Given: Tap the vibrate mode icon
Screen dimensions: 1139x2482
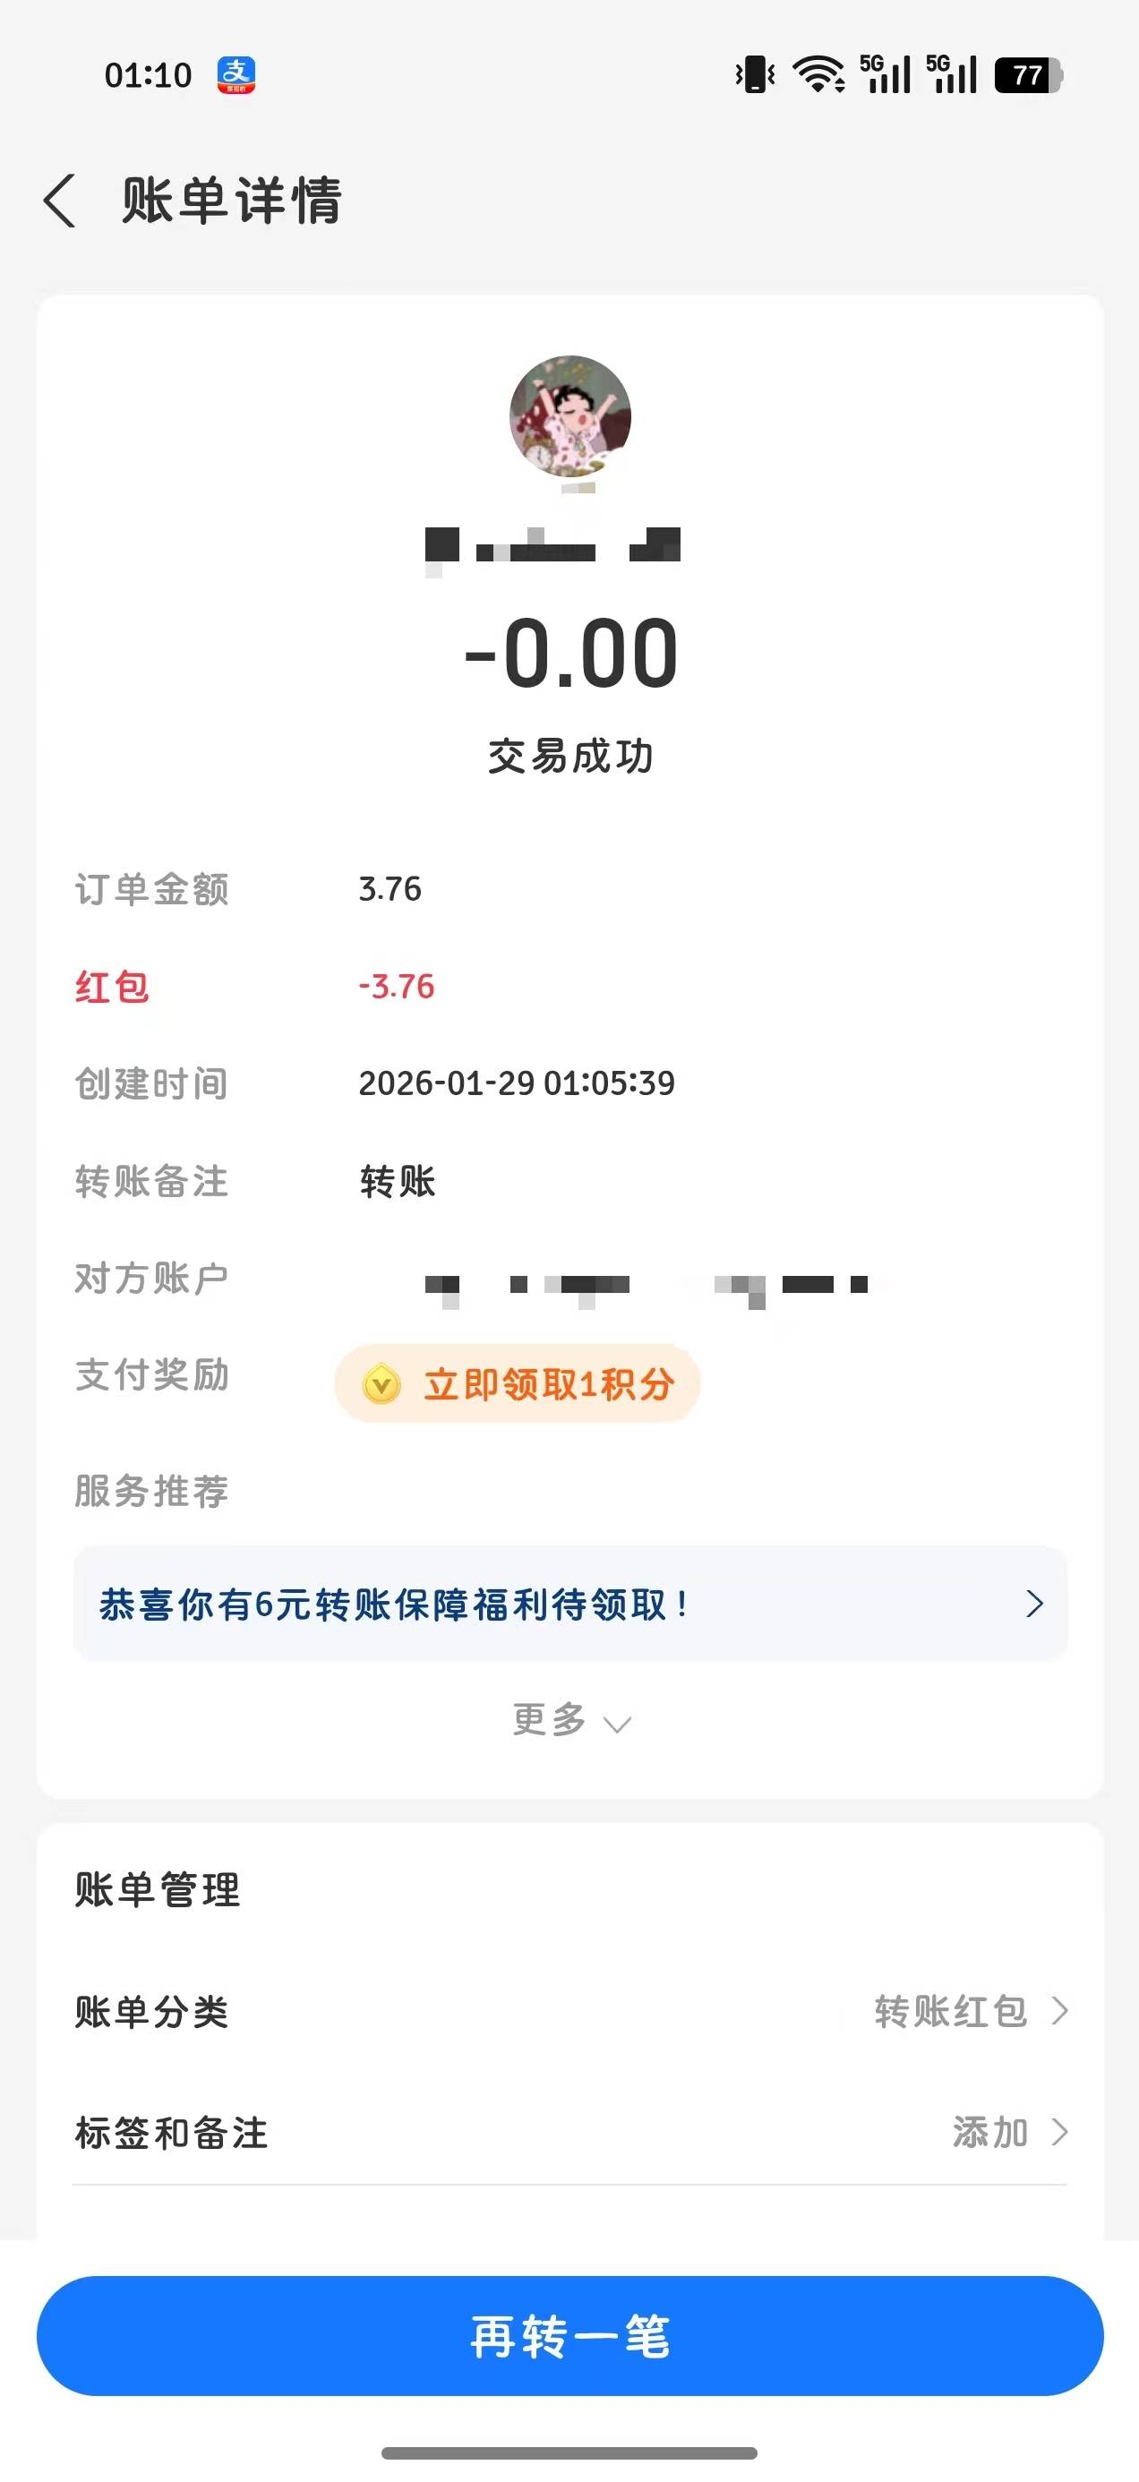Looking at the screenshot, I should tap(755, 75).
